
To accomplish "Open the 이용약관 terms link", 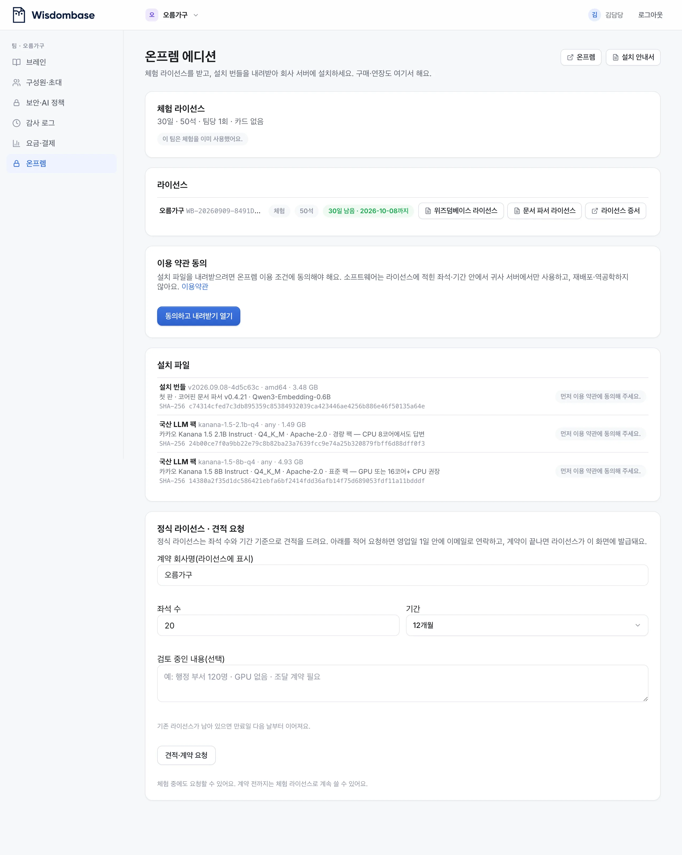I will pyautogui.click(x=195, y=286).
